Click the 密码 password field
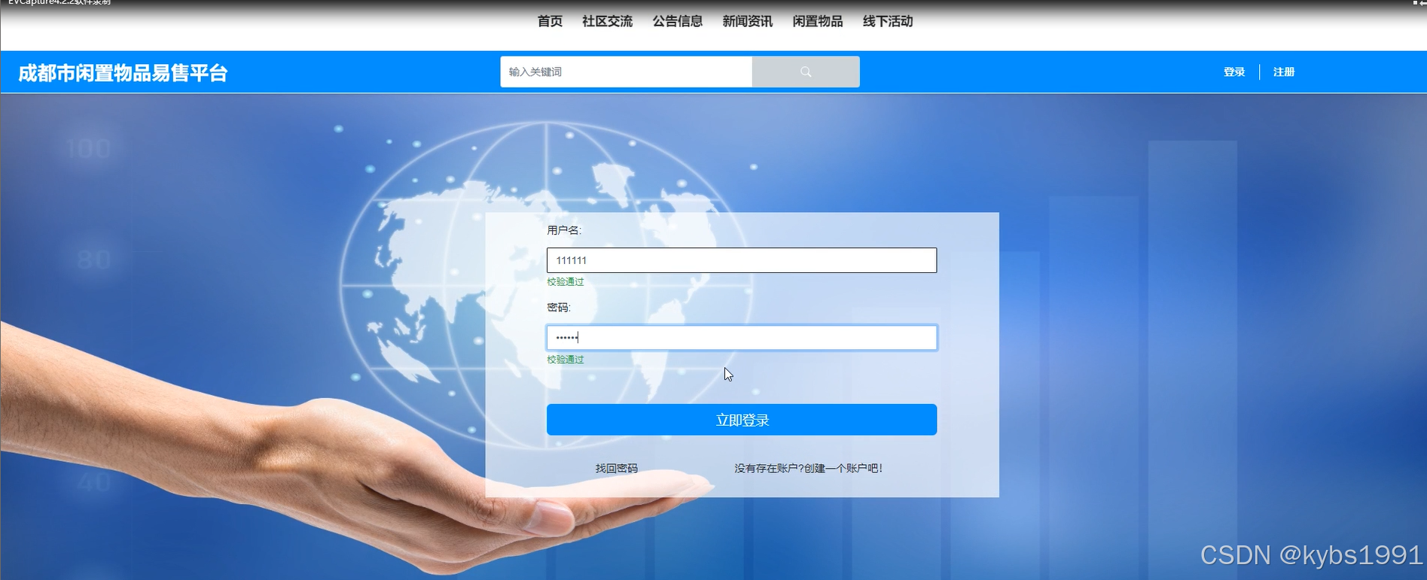The height and width of the screenshot is (580, 1427). pos(742,338)
